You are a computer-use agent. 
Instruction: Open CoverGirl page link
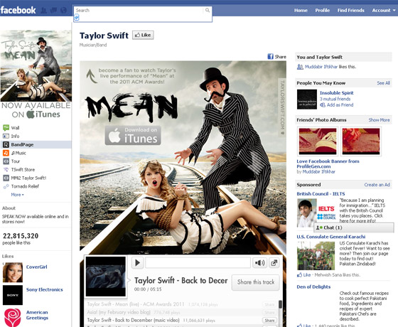36,267
